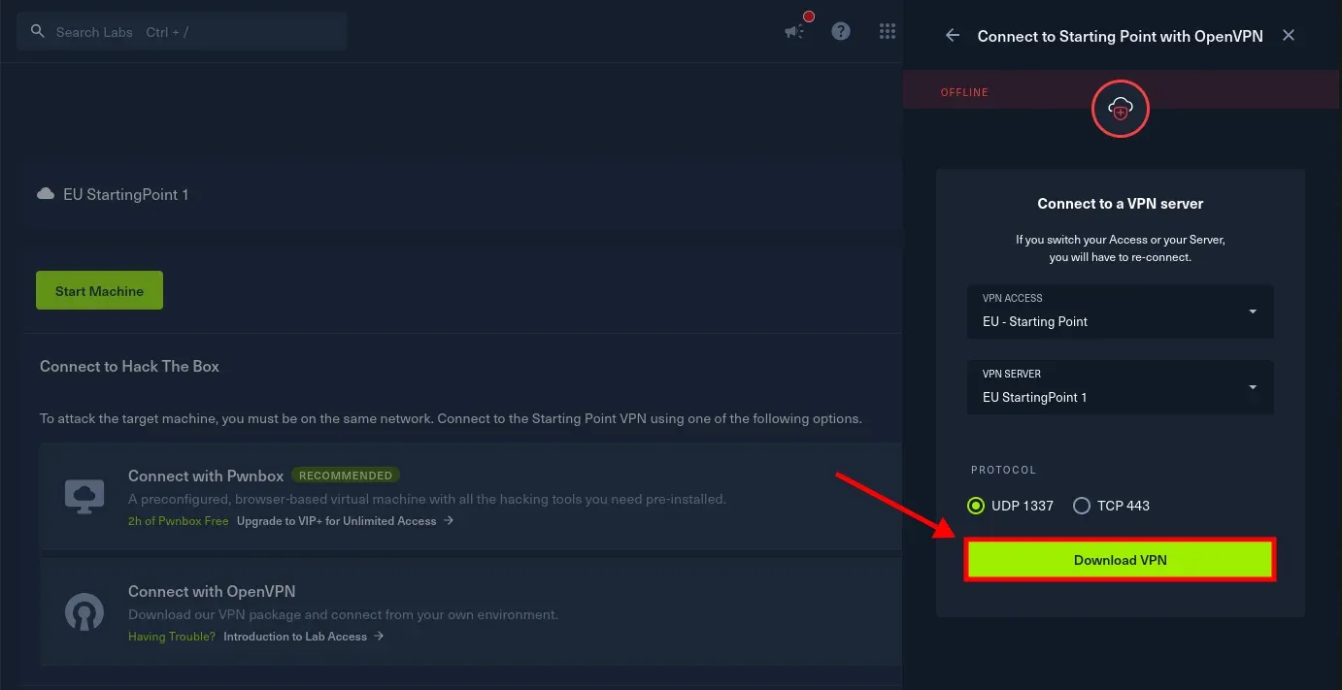1342x690 pixels.
Task: Click the cloud icon beside EU StartingPoint 1
Action: tap(46, 194)
